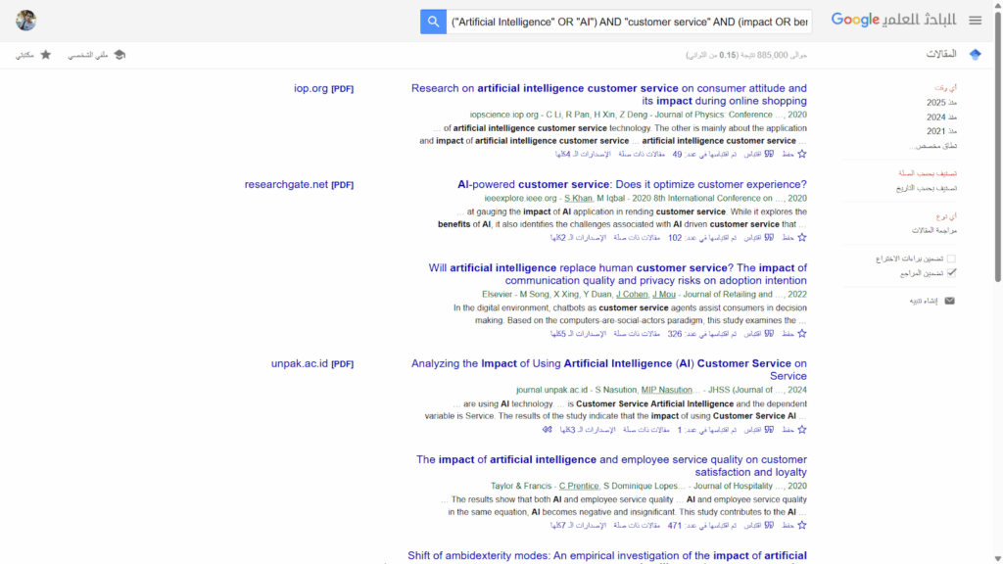
Task: View the 471 citing articles link
Action: pyautogui.click(x=702, y=526)
